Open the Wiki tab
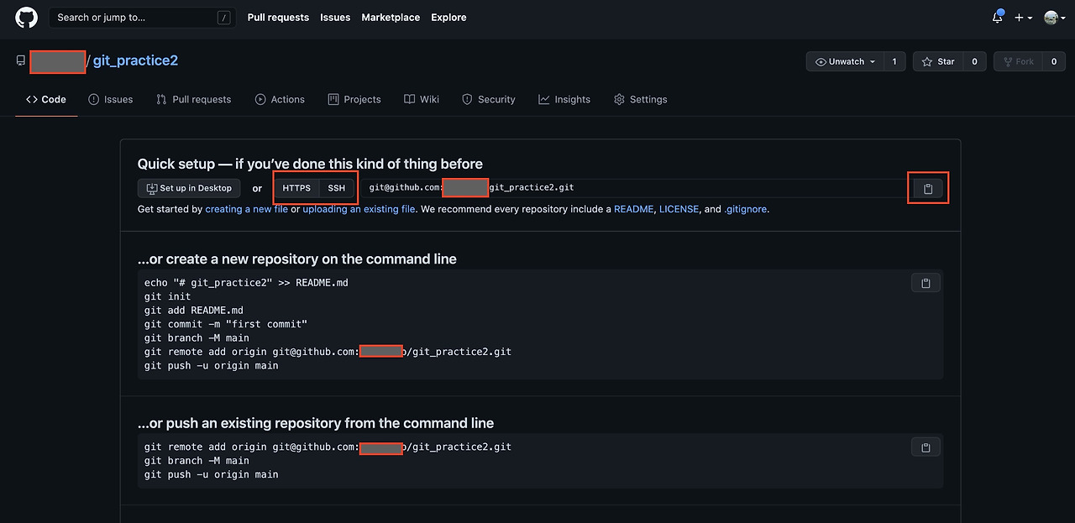Screen dimensions: 1075x523 tap(422, 99)
